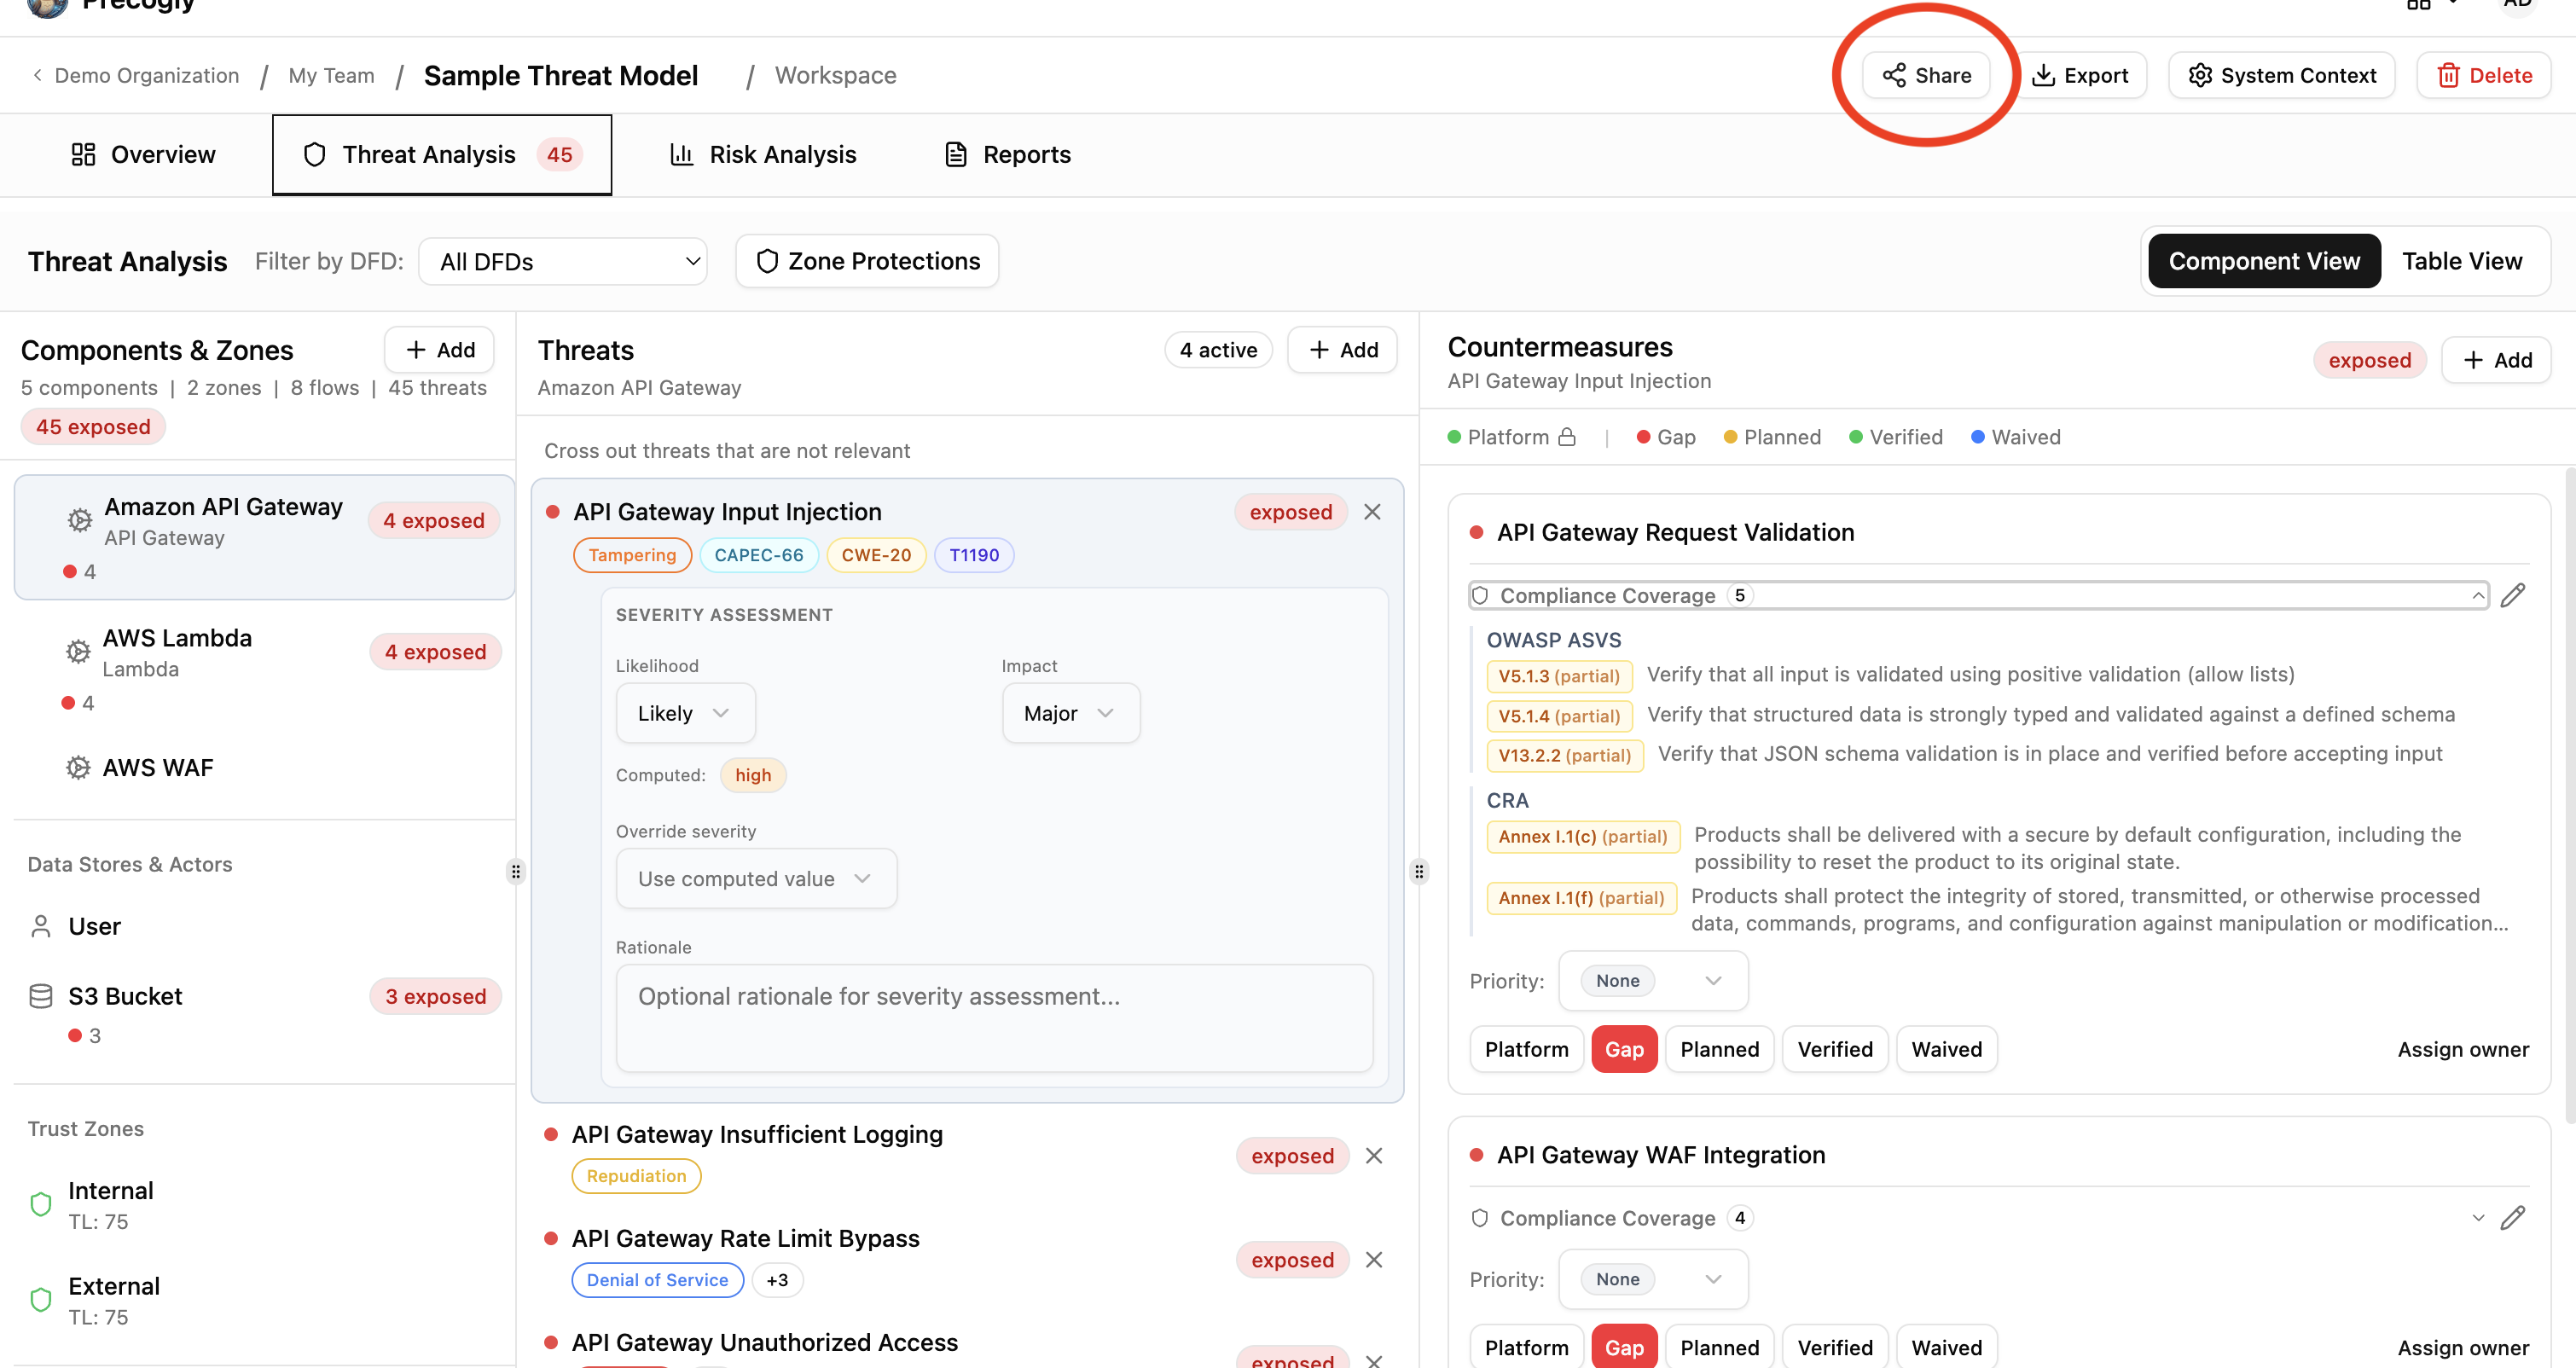The width and height of the screenshot is (2576, 1368).
Task: Click the AWS WAF gear icon
Action: coord(78,768)
